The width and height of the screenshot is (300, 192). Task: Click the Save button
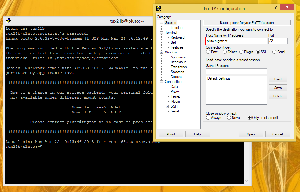click(278, 88)
